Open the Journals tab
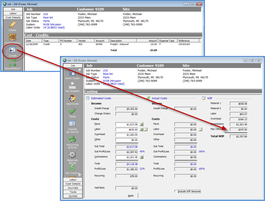Viewport: 265px width, 201px height. click(x=73, y=188)
